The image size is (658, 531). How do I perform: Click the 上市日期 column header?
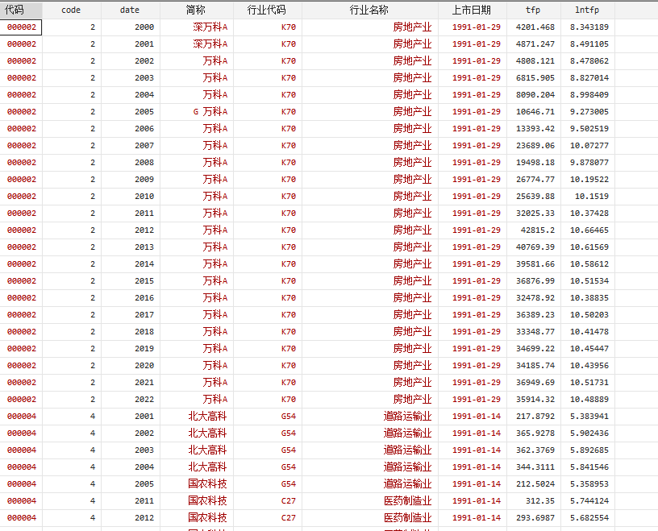472,10
